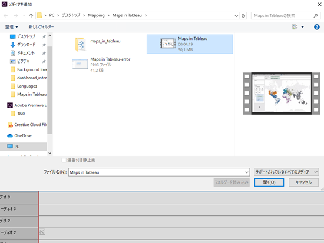This screenshot has height=243, width=324.
Task: Select the maps_in_tableau folder
Action: coord(98,44)
